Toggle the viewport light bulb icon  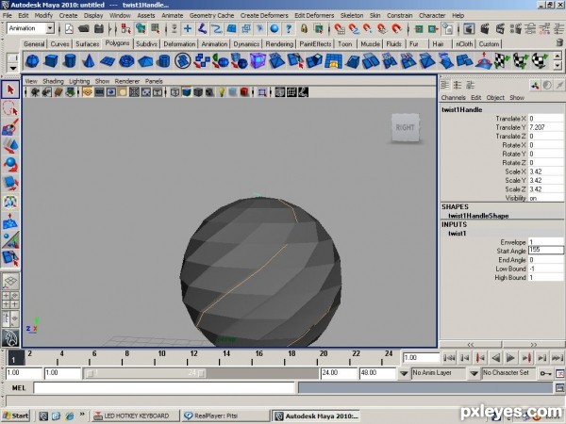coord(222,92)
